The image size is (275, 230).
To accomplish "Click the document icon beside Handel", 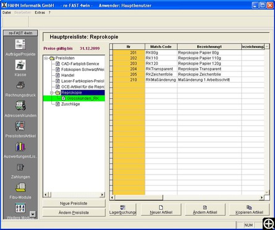I will pyautogui.click(x=58, y=75).
